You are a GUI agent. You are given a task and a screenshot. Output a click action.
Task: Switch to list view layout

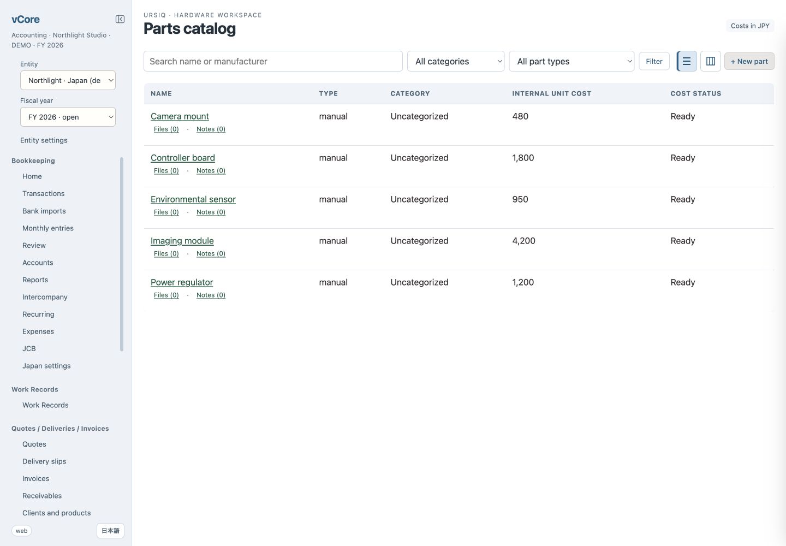tap(687, 61)
